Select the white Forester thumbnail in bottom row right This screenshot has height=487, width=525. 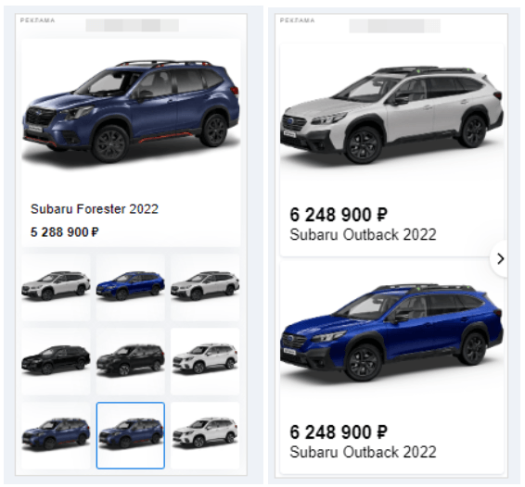coord(205,435)
